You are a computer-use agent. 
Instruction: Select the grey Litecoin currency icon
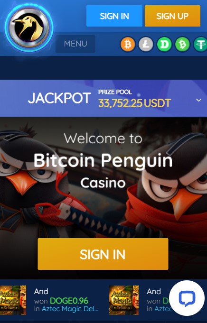click(x=146, y=44)
